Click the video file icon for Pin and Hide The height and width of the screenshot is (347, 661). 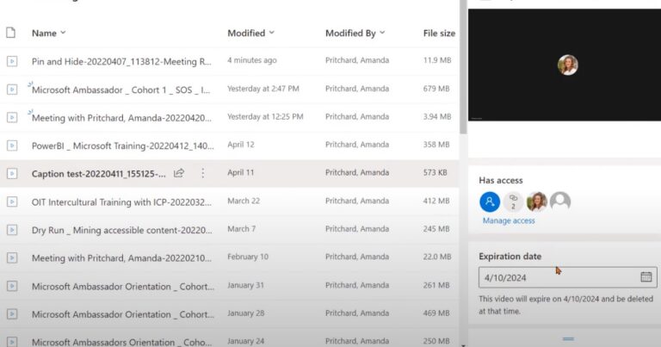[x=12, y=61]
